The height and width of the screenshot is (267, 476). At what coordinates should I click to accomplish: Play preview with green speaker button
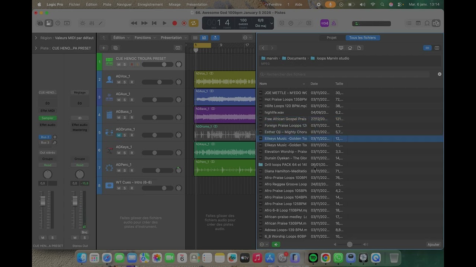[x=276, y=244]
